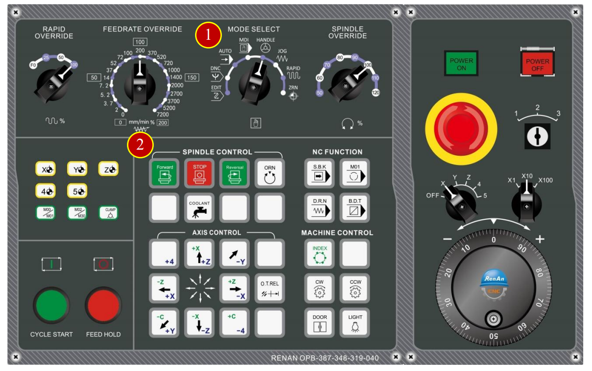Select EDIT mode on mode dial
592x371 pixels.
point(217,93)
